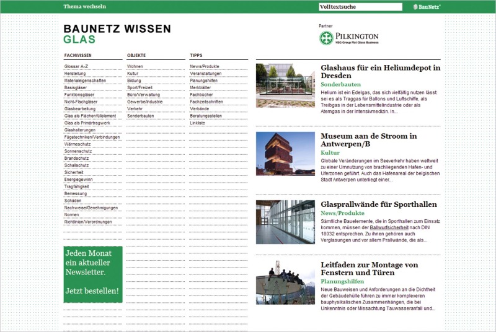The image size is (496, 332).
Task: Open Heliumdepot Dresden glasshouse thumbnail
Action: tap(285, 85)
